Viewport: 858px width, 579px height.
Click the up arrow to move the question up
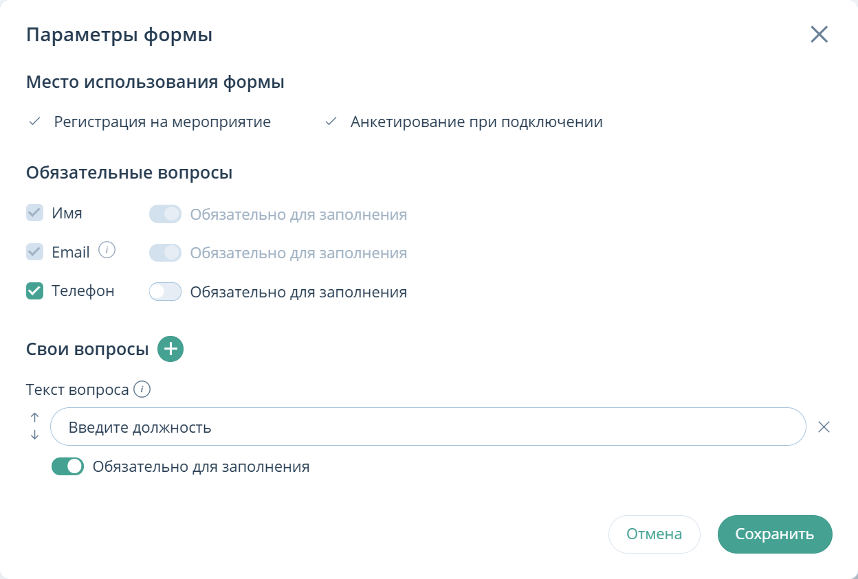point(34,418)
